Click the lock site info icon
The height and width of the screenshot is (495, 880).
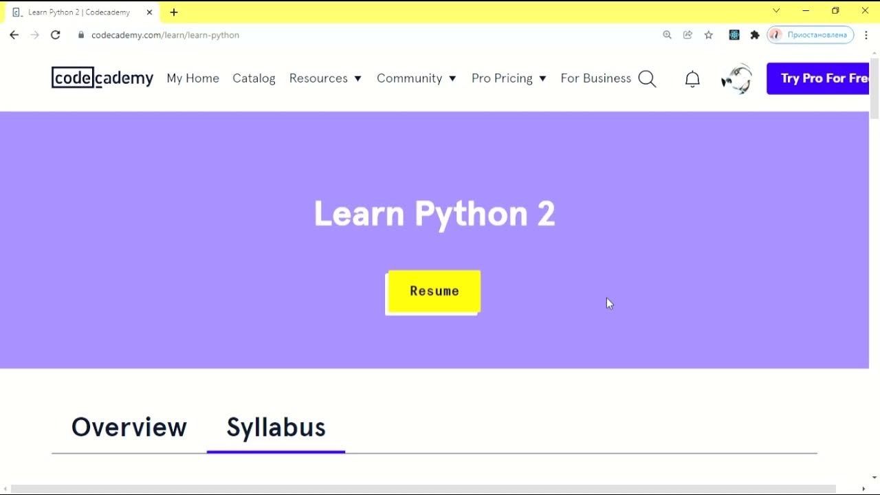(x=81, y=35)
